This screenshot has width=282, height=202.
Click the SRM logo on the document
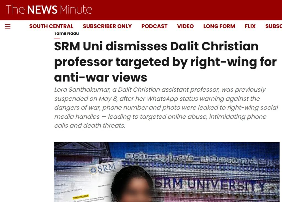coord(102,169)
